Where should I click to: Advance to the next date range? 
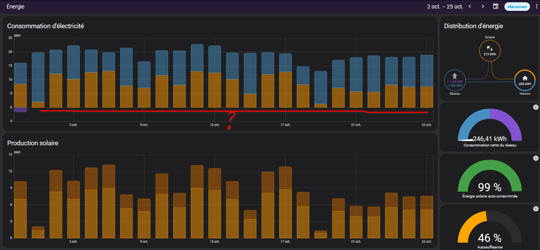tap(483, 7)
